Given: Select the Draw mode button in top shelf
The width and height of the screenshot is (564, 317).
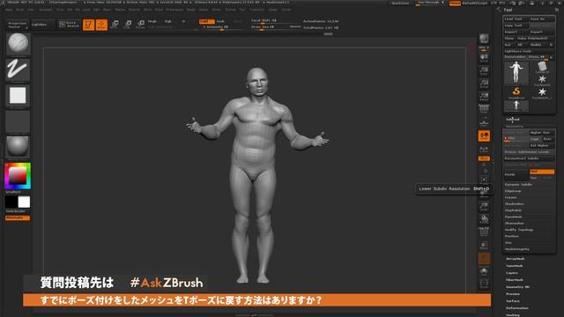Looking at the screenshot, I should point(101,25).
